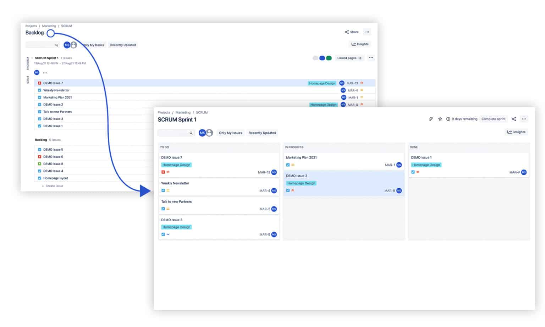This screenshot has width=545, height=327.
Task: Click the search magnifier in the Backlog search field
Action: [57, 45]
